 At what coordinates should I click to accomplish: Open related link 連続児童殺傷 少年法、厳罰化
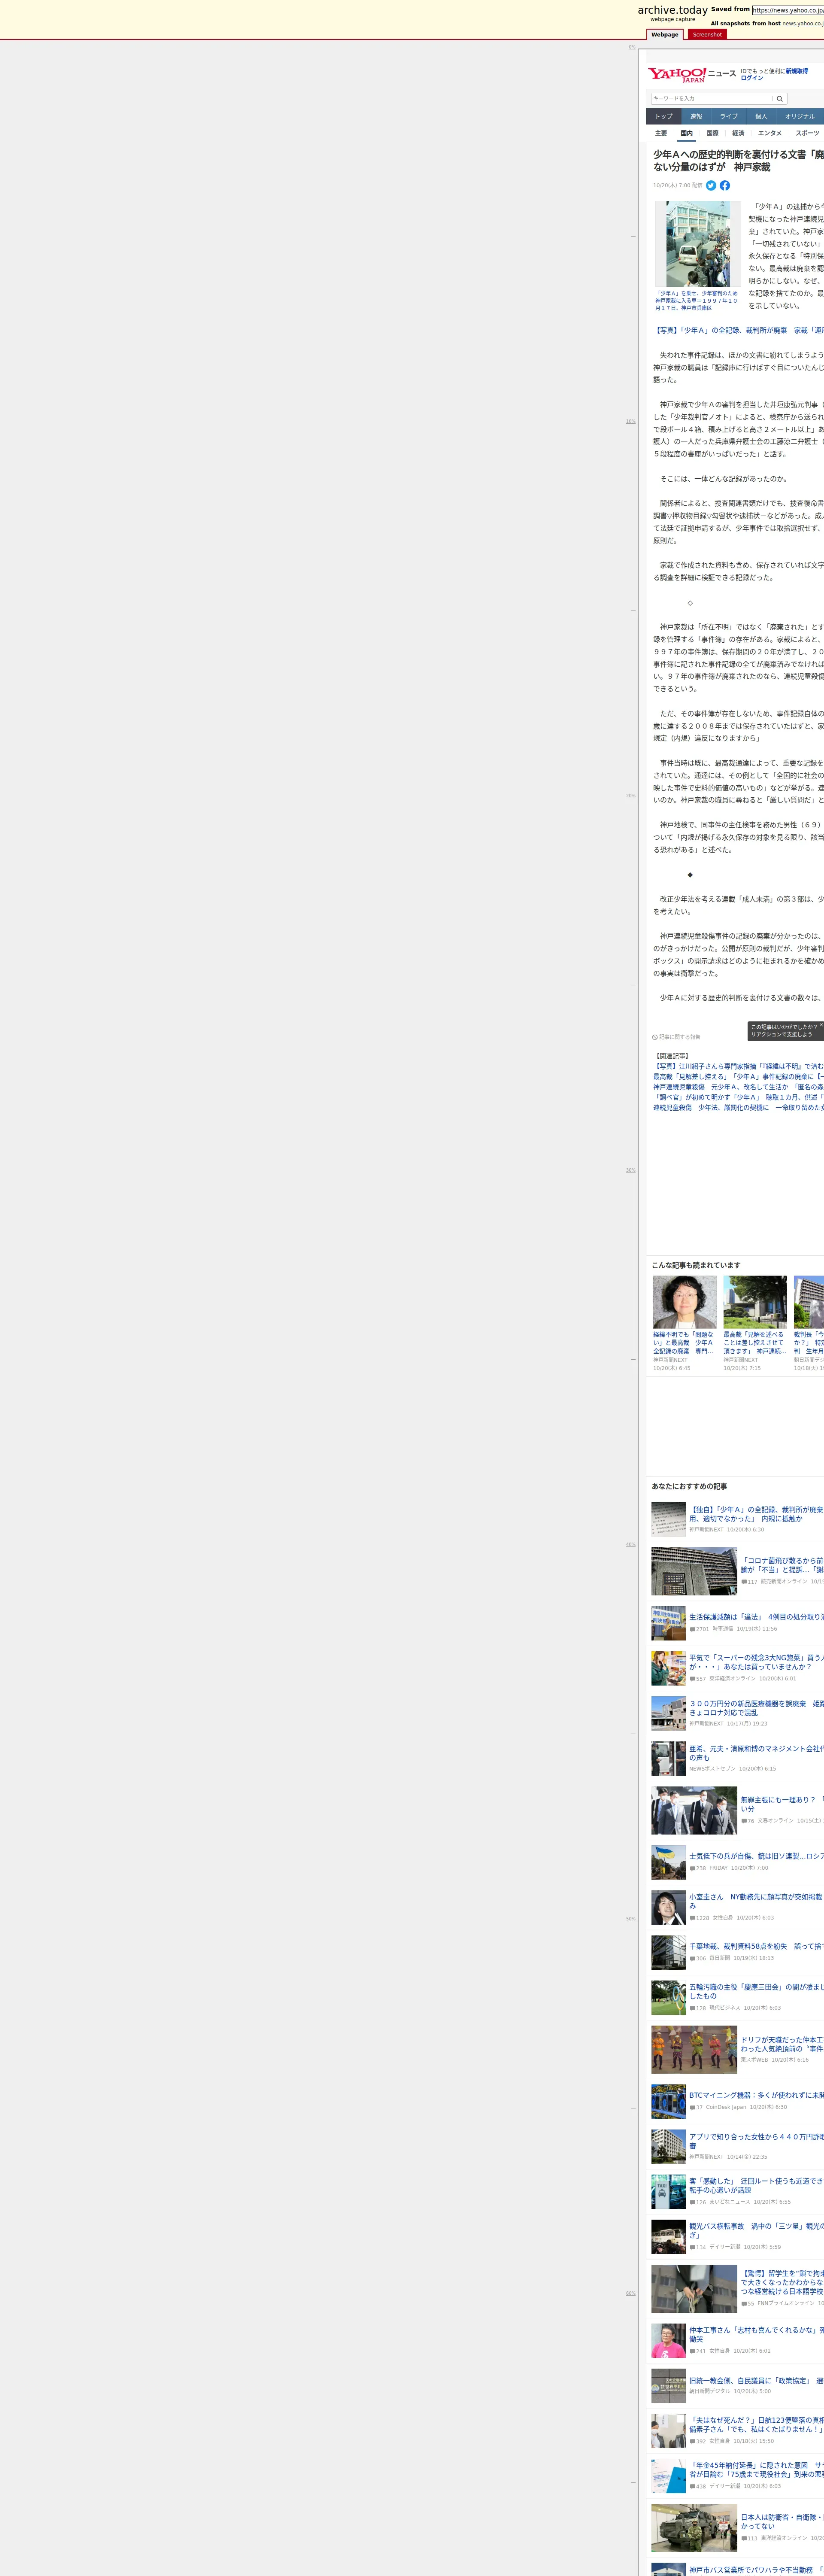pos(738,1108)
